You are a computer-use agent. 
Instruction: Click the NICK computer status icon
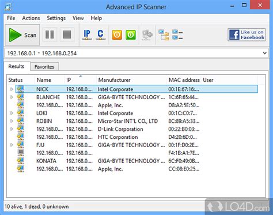[21, 89]
